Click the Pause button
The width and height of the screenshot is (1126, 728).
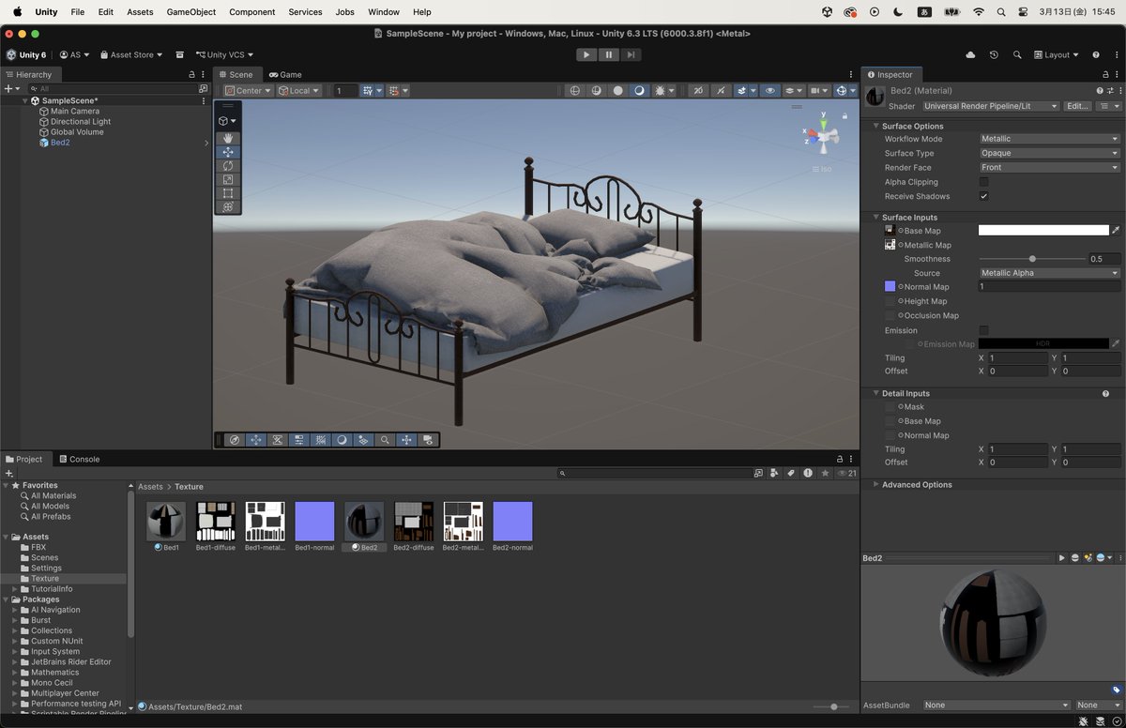tap(609, 54)
